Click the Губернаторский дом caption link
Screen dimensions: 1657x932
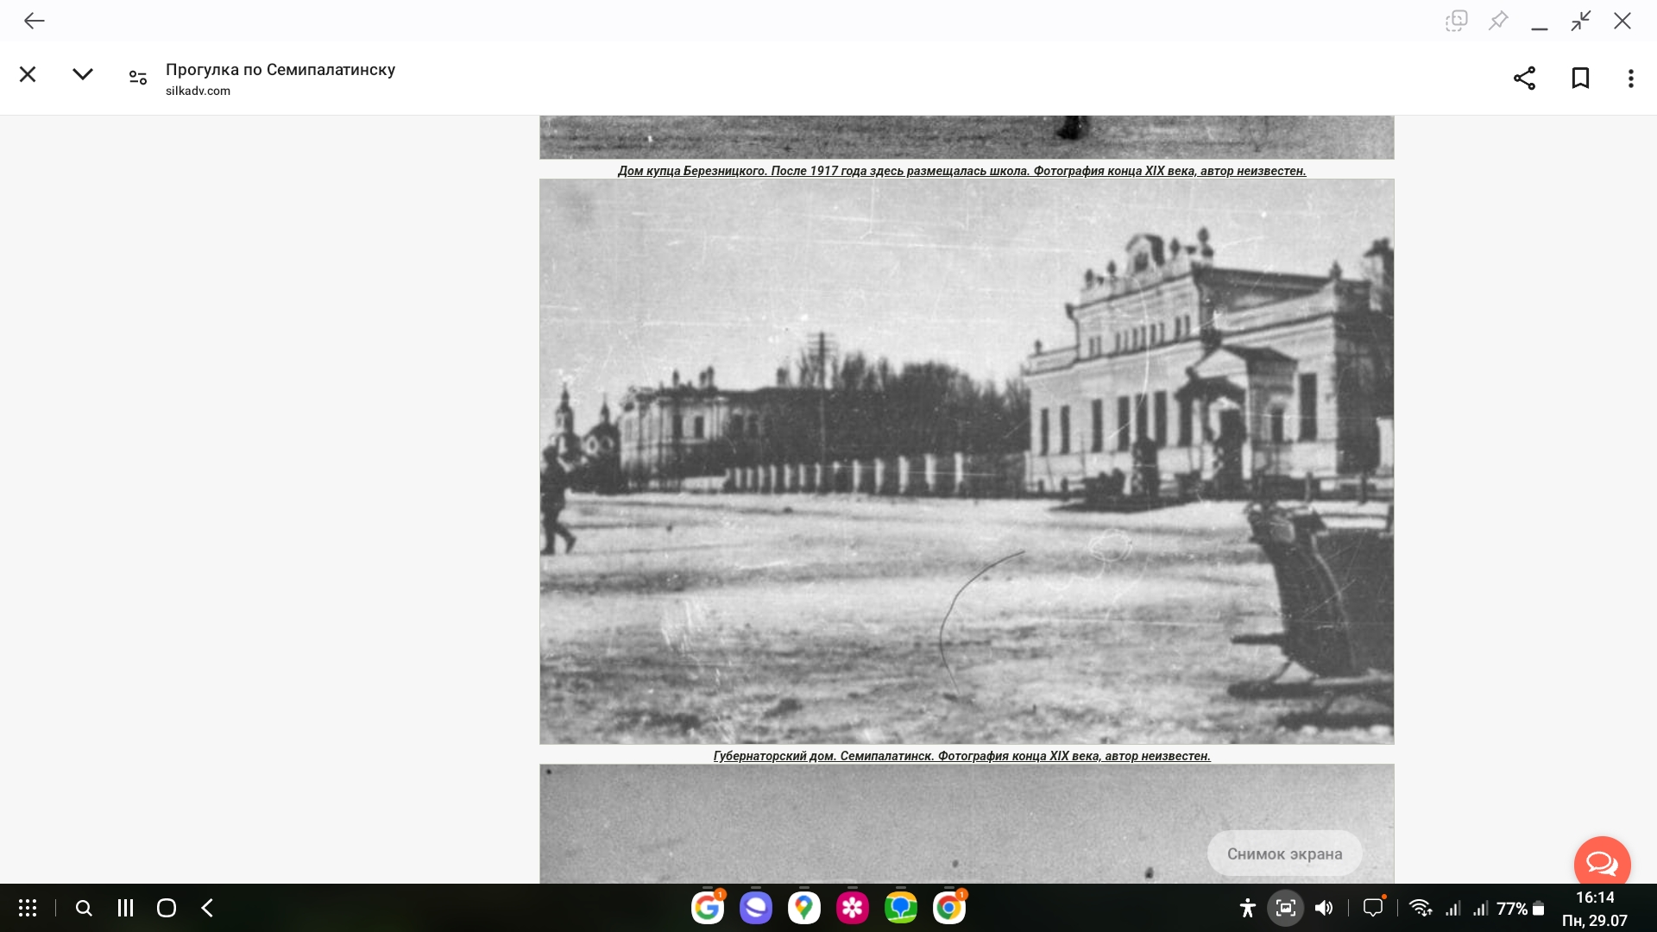pos(961,756)
